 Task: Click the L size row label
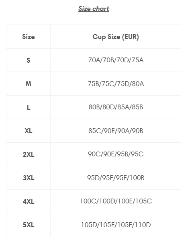coord(29,107)
